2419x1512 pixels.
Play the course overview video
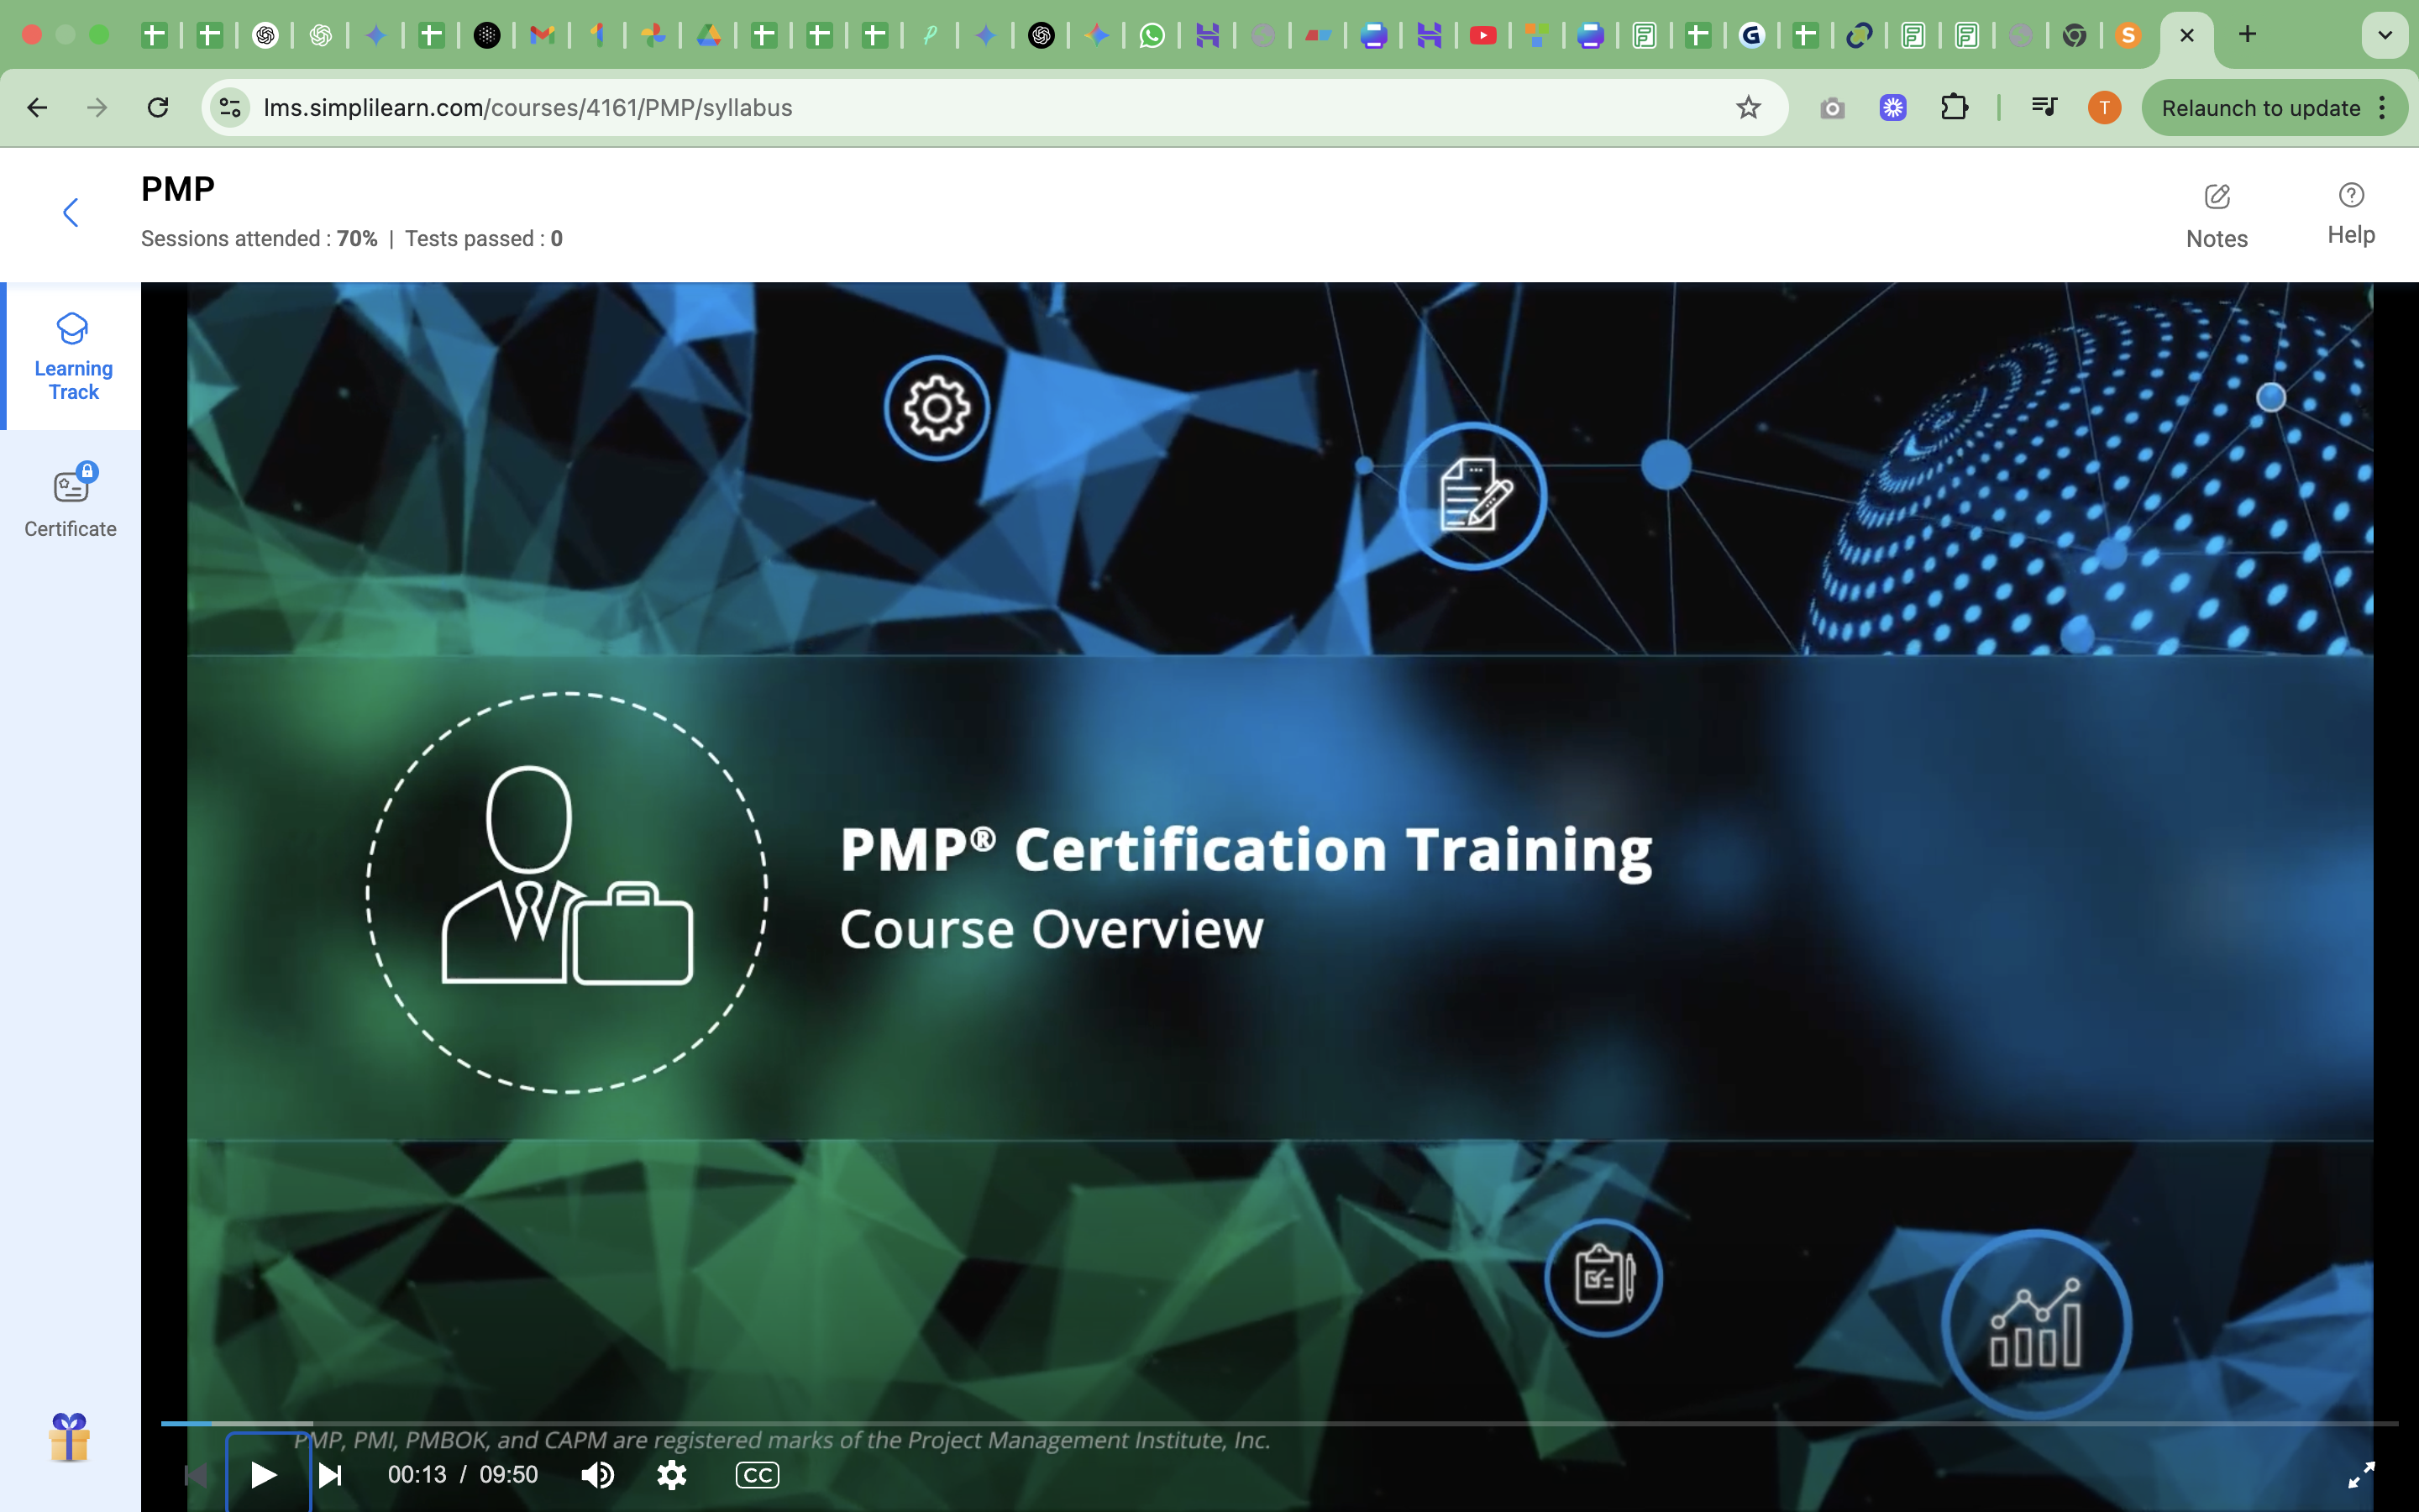[264, 1474]
